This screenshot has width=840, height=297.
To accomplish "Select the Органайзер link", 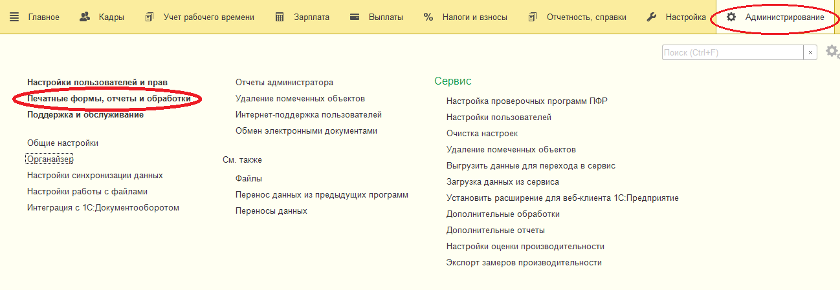I will pyautogui.click(x=50, y=159).
